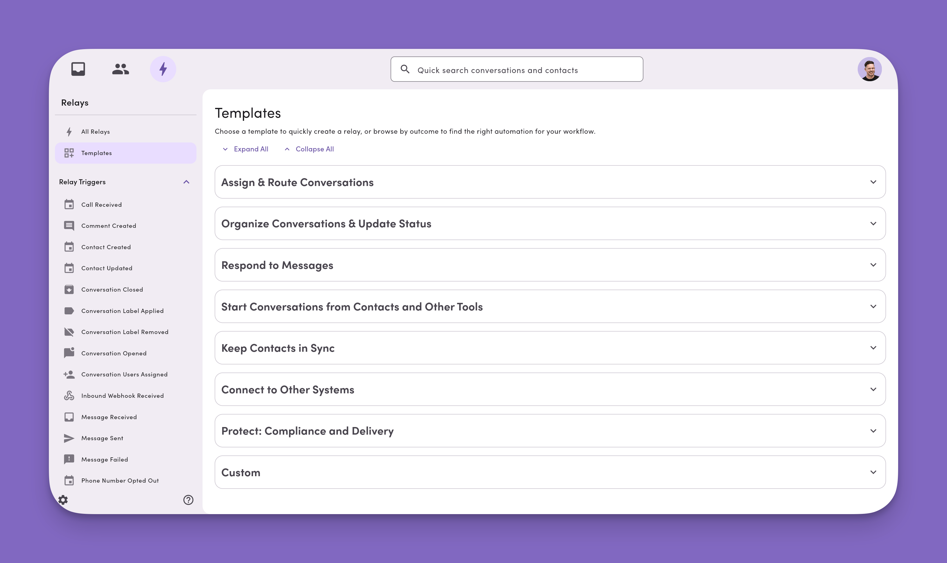Click the Conversation Closed archive icon
This screenshot has width=947, height=563.
pyautogui.click(x=69, y=289)
